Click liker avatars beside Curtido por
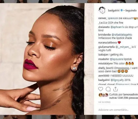138x119 pixels. pos(103,95)
